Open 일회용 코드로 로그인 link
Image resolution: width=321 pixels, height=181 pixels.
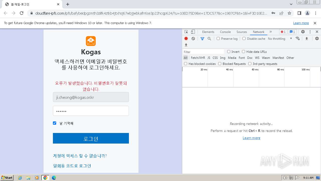click(x=72, y=166)
